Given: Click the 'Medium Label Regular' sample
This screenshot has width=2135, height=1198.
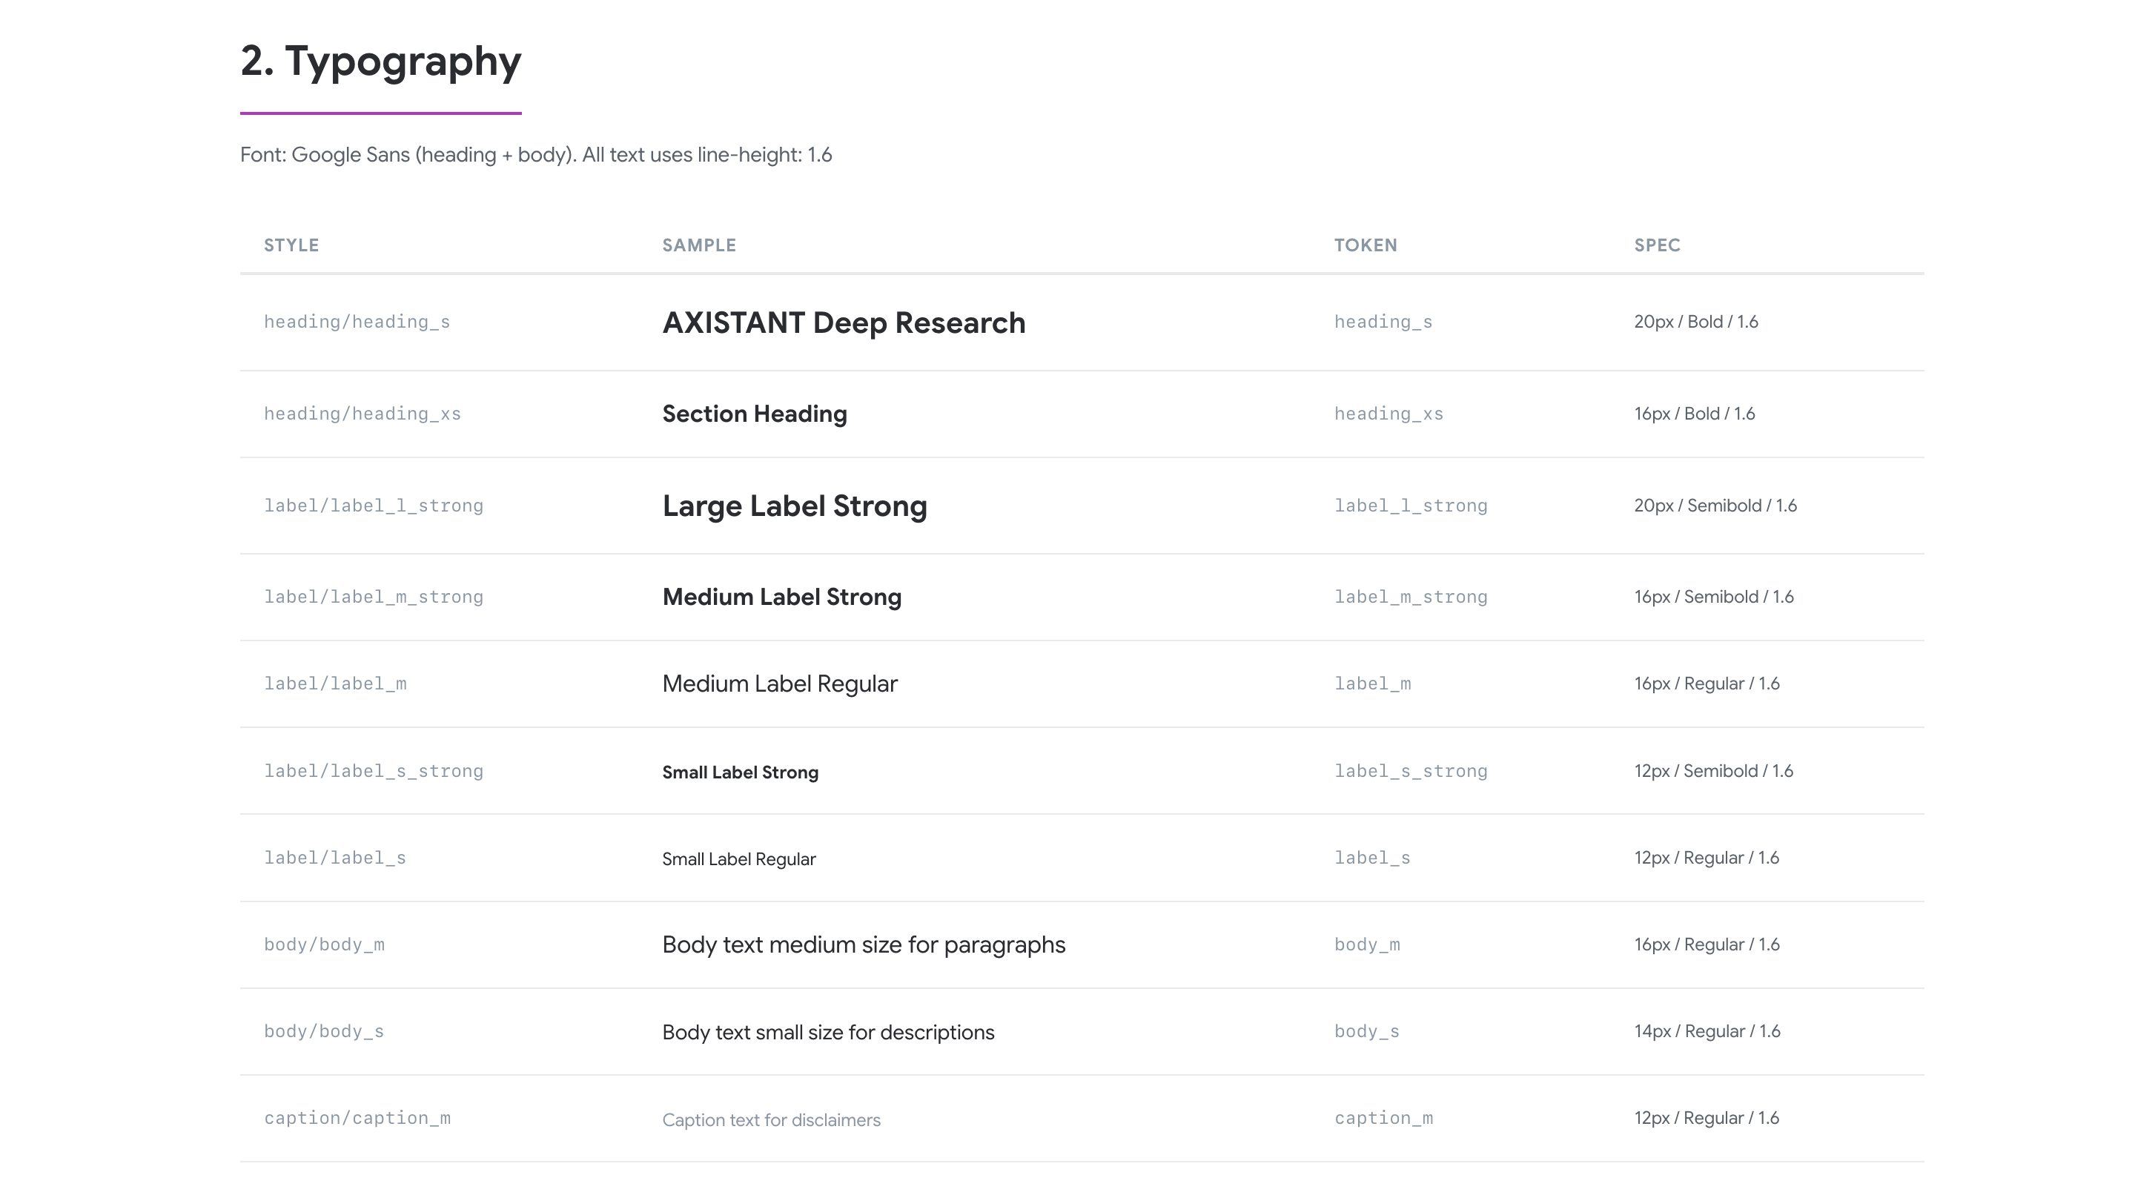Looking at the screenshot, I should [x=779, y=685].
